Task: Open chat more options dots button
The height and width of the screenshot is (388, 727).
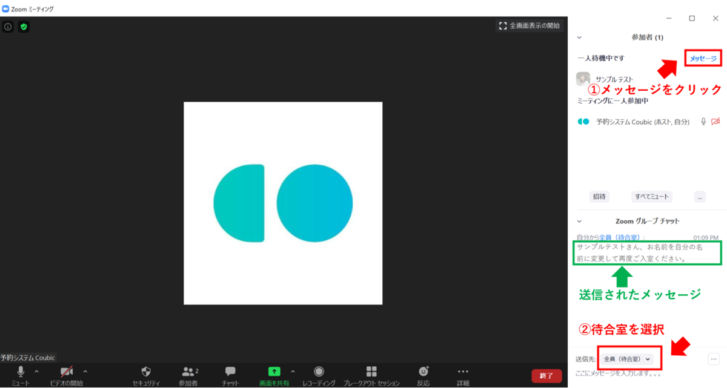Action: coord(714,359)
